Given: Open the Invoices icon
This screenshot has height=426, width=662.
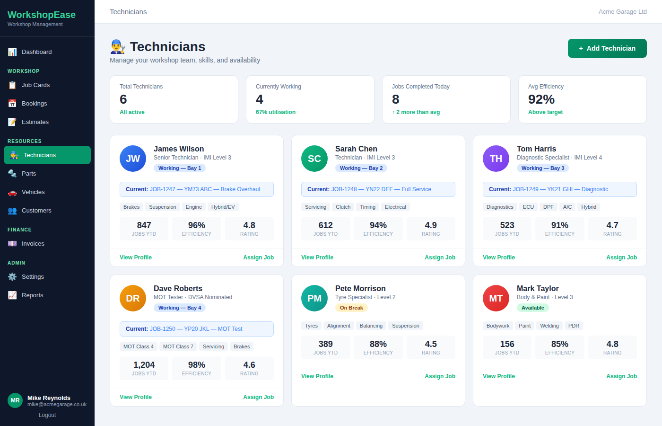Looking at the screenshot, I should click(x=11, y=243).
